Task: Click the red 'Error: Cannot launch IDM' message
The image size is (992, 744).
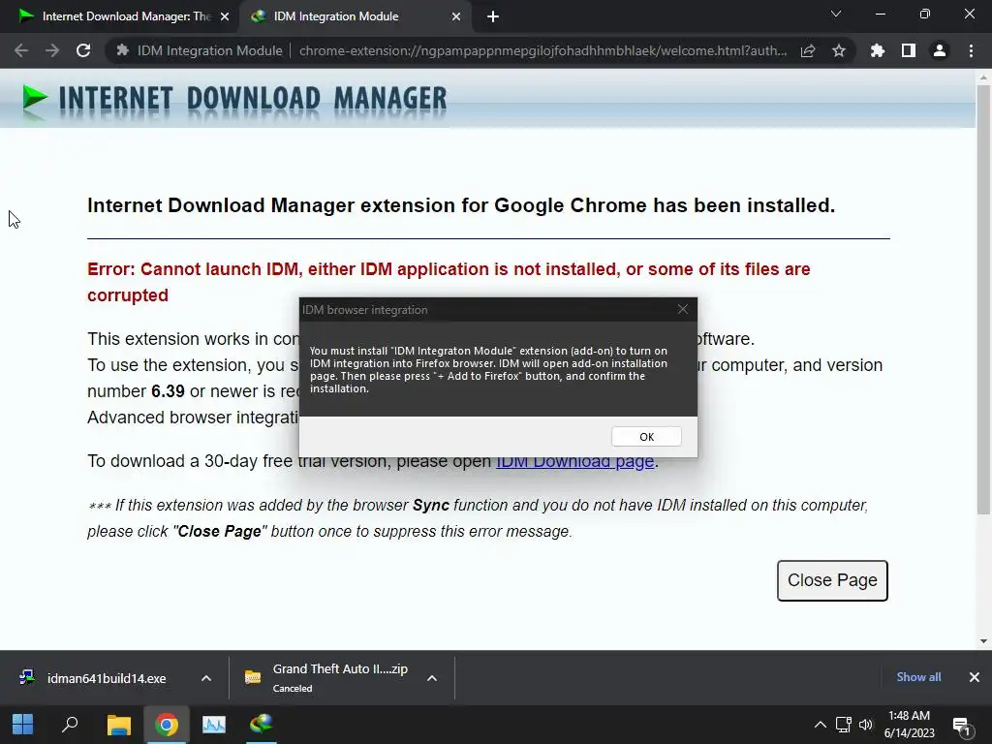Action: click(x=449, y=282)
